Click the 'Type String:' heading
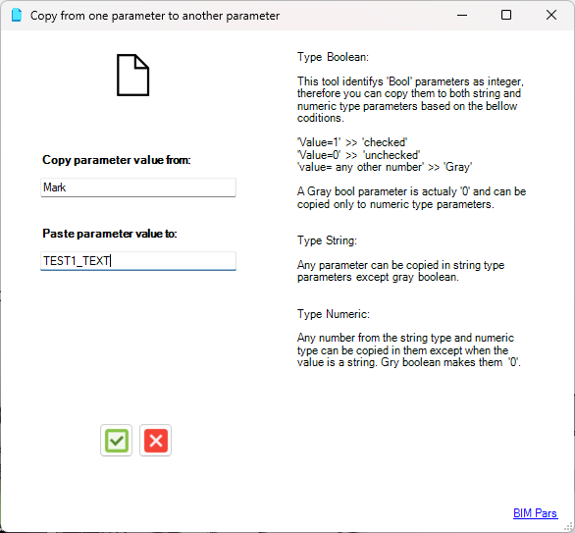 tap(327, 240)
